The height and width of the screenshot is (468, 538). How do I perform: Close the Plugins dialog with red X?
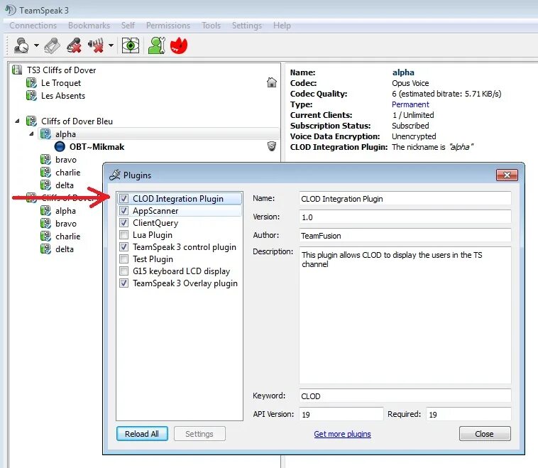coord(507,175)
